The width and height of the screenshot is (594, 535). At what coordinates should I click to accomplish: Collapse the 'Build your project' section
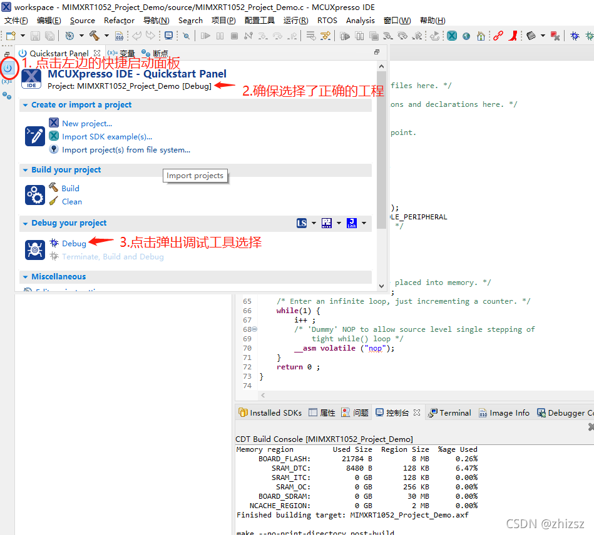coord(26,170)
